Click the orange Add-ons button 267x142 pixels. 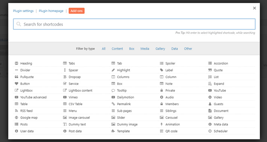point(77,11)
